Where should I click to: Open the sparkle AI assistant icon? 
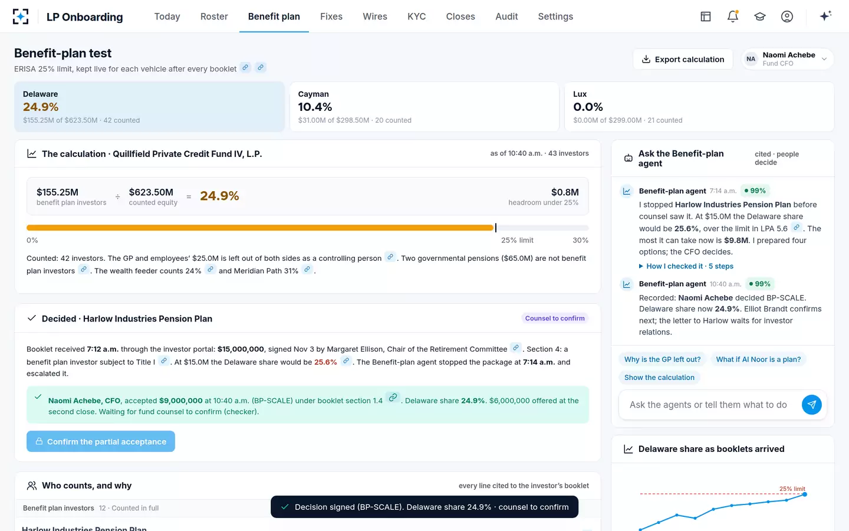[825, 16]
